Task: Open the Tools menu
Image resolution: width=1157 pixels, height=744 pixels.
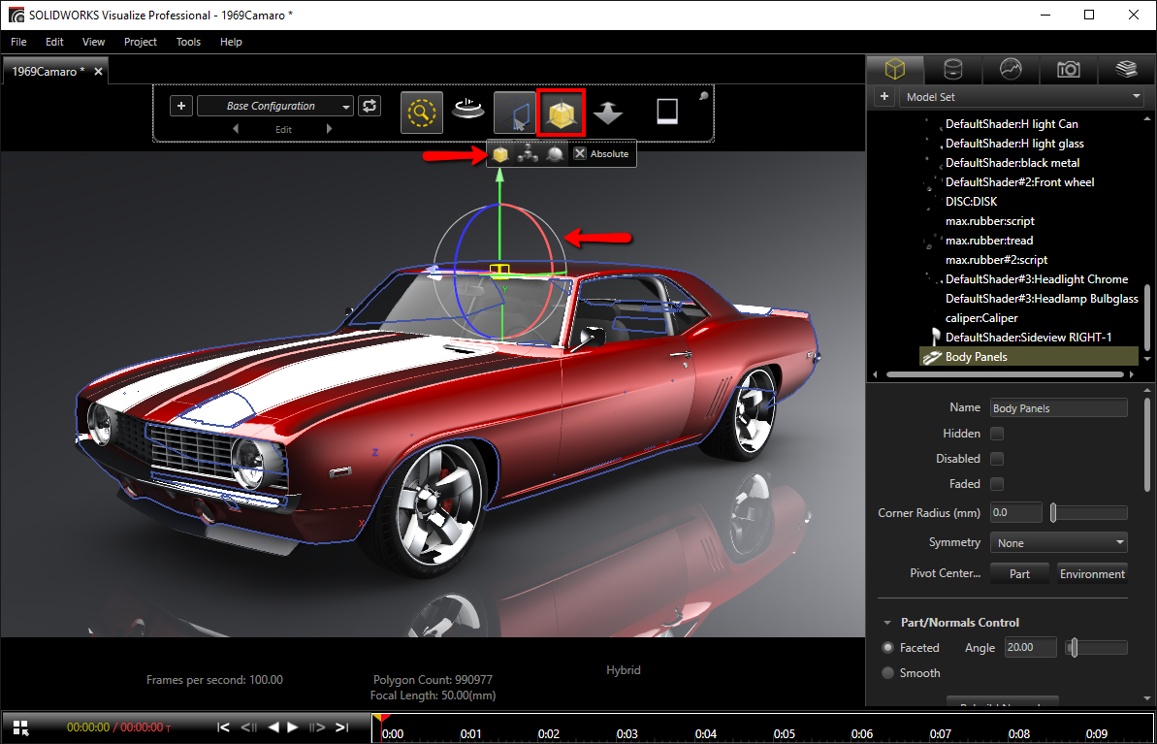Action: [x=188, y=42]
